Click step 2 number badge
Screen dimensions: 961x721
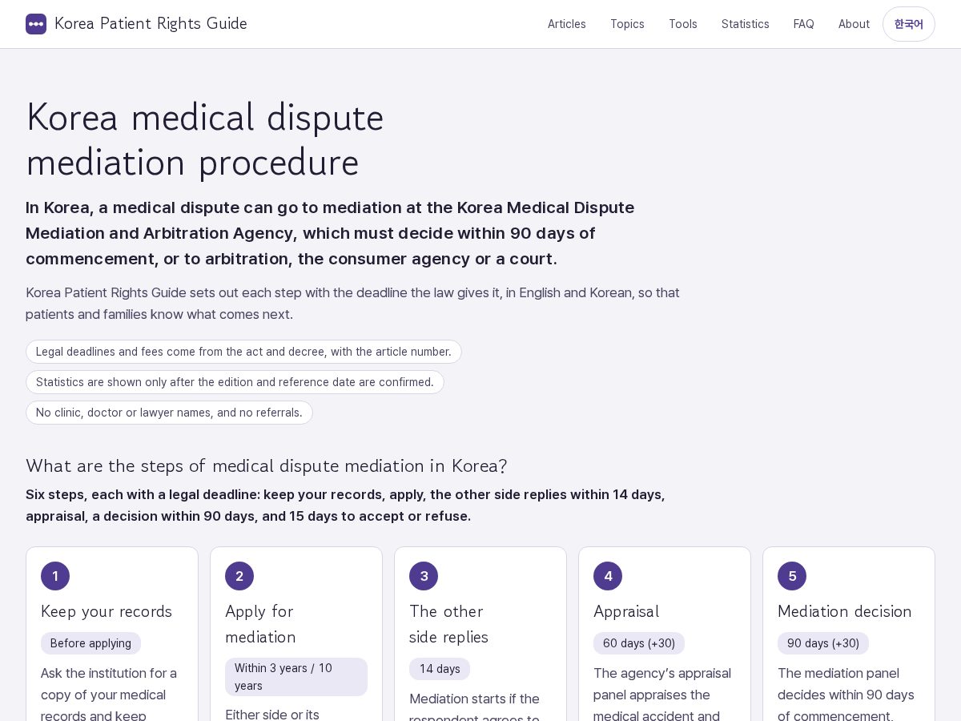click(x=239, y=576)
